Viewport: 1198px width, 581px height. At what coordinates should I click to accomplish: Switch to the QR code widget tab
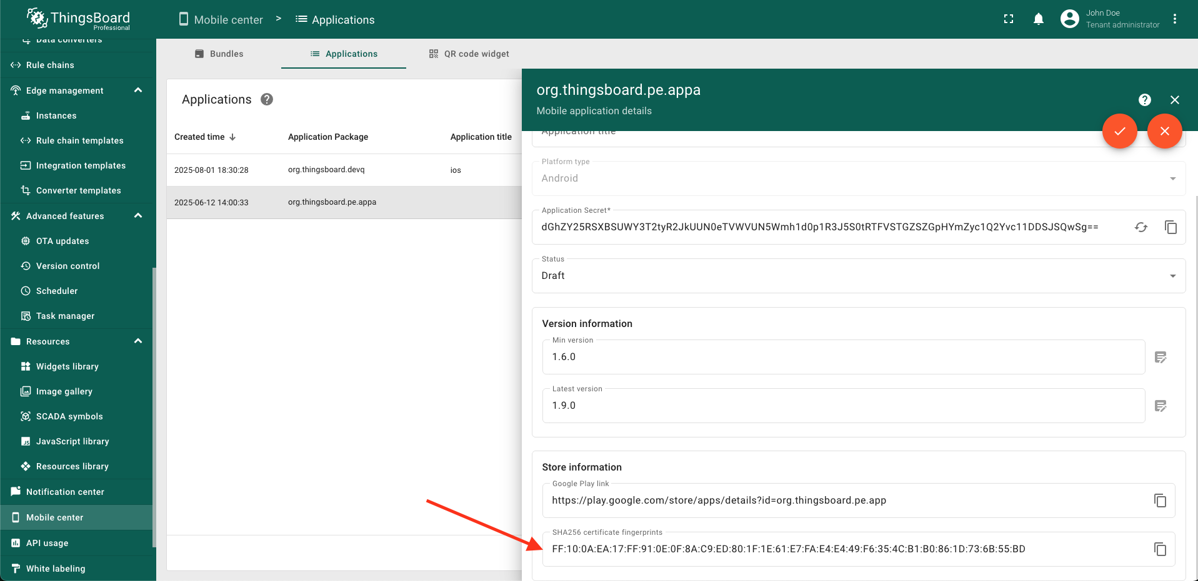(x=469, y=54)
